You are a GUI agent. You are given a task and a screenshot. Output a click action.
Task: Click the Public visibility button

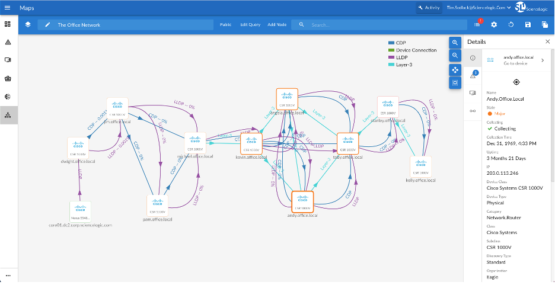point(225,25)
